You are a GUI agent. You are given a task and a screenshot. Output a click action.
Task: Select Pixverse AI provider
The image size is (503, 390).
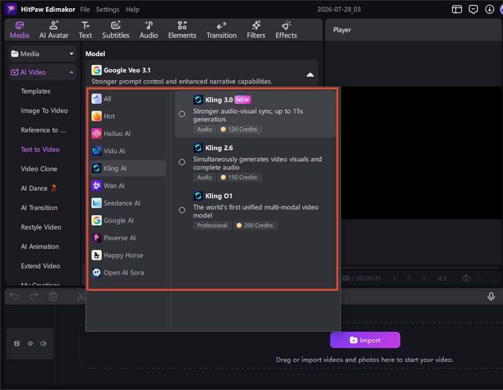(128, 238)
